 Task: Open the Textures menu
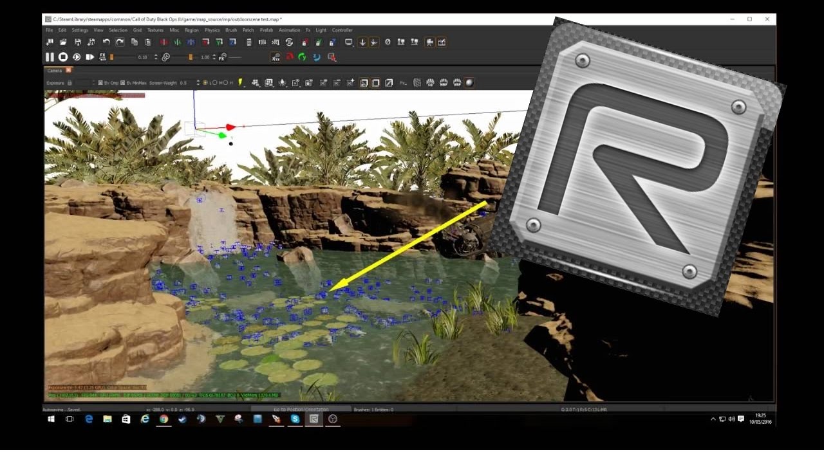pos(155,30)
